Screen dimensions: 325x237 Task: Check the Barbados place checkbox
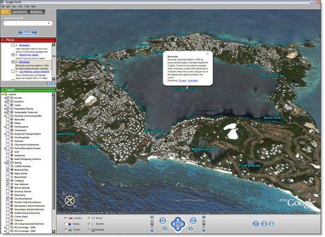pyautogui.click(x=13, y=45)
